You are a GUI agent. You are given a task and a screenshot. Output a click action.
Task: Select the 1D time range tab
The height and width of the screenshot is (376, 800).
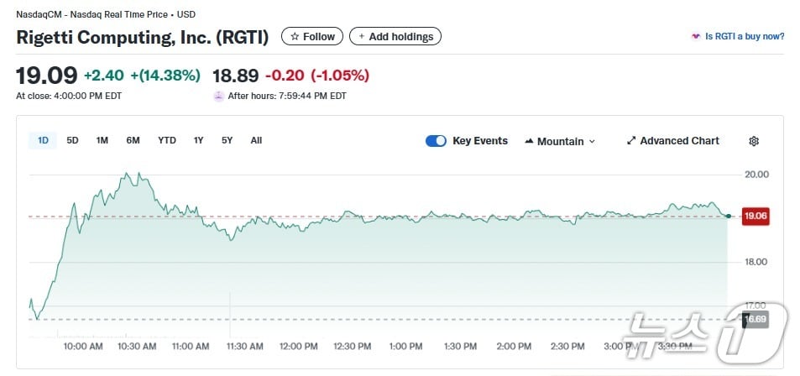coord(43,140)
